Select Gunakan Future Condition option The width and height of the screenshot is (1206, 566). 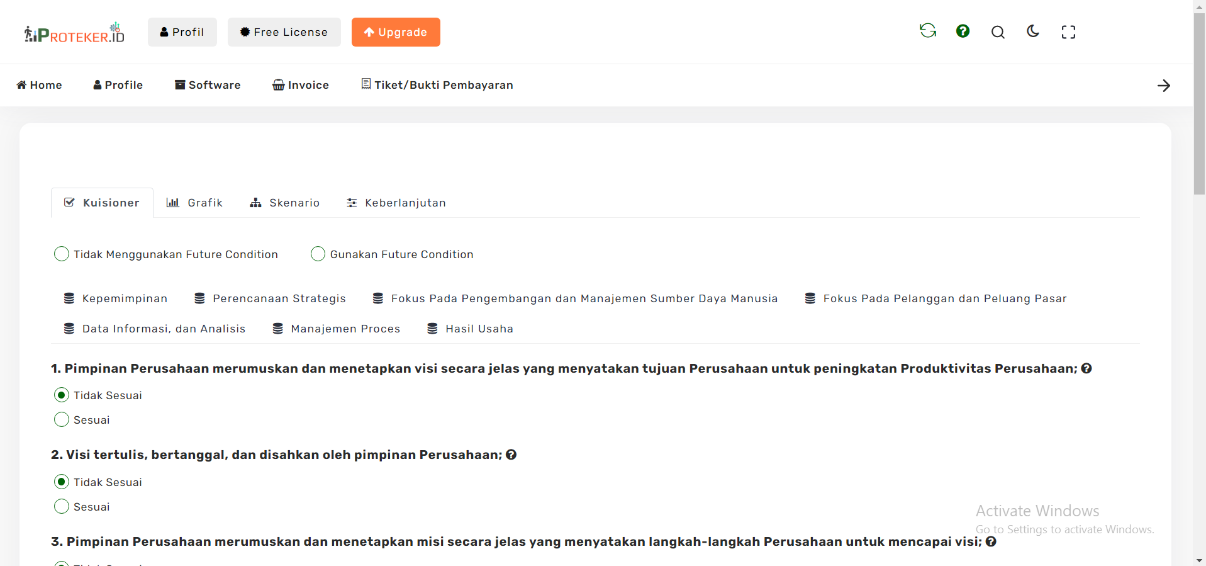pos(318,254)
